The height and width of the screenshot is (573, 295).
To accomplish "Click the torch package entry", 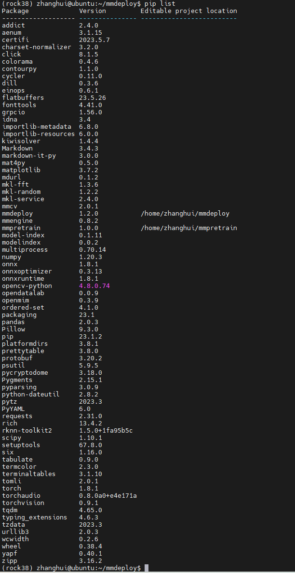I will [x=12, y=489].
